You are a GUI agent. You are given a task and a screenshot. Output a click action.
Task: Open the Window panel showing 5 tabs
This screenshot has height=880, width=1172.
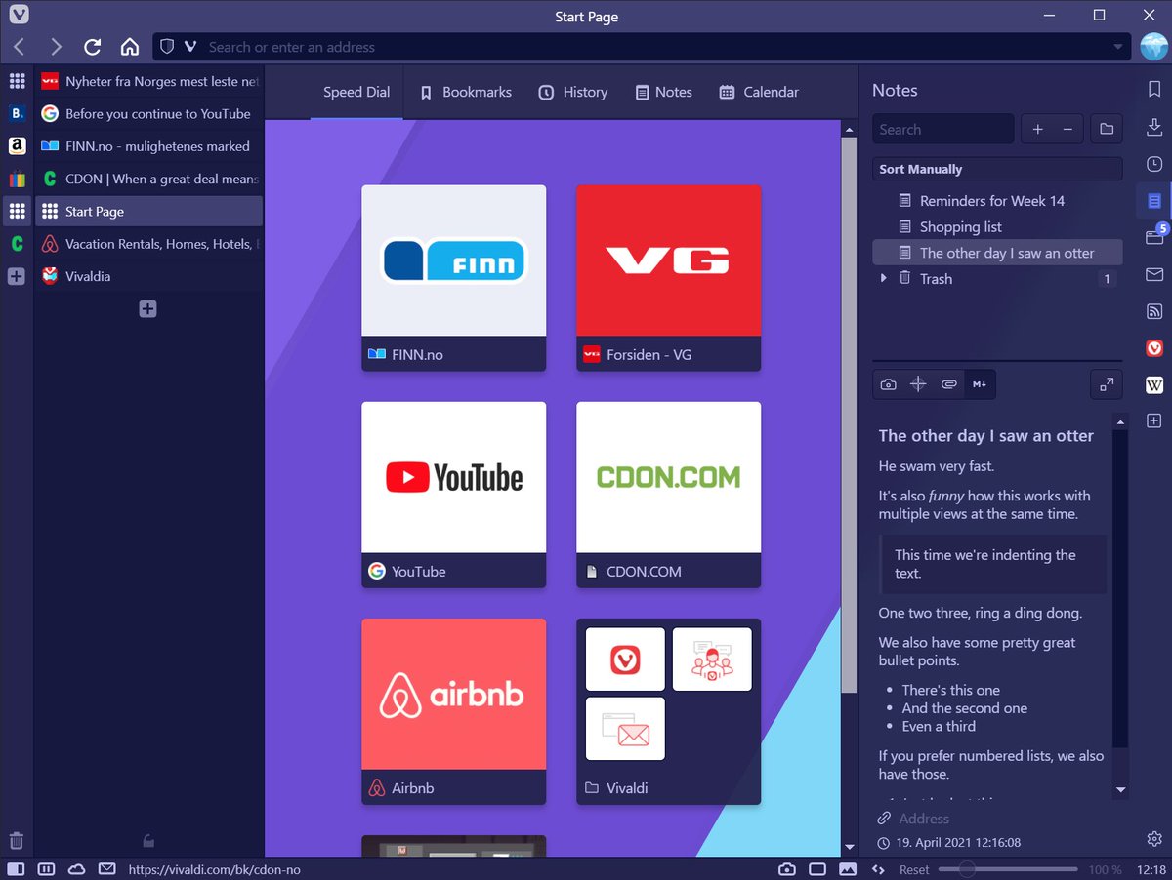(x=1154, y=236)
